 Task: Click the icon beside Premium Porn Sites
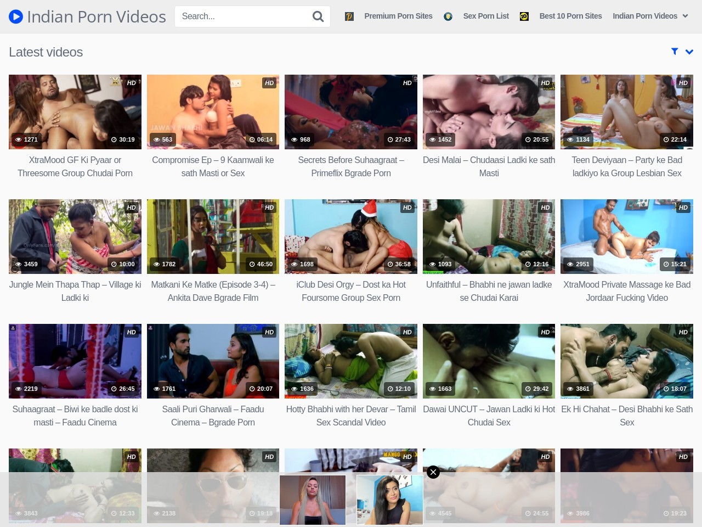pyautogui.click(x=349, y=16)
